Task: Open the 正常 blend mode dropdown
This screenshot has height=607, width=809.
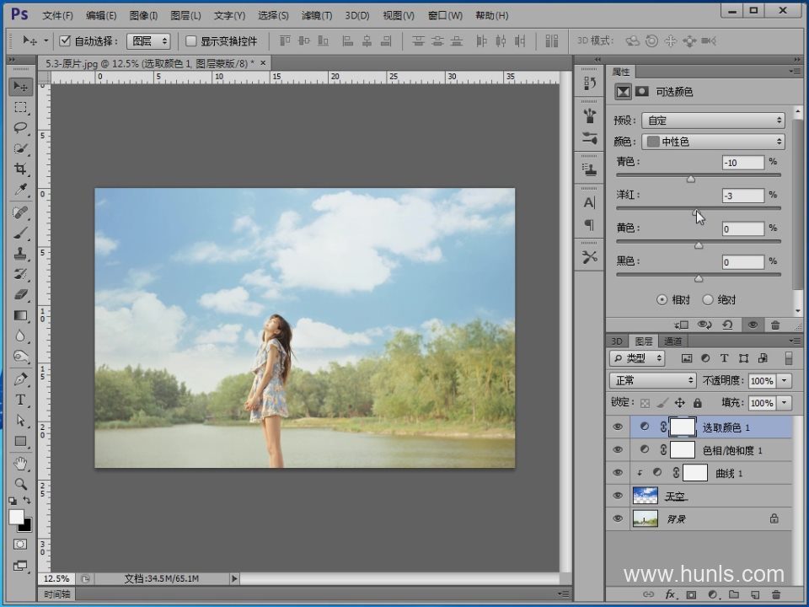Action: (653, 380)
